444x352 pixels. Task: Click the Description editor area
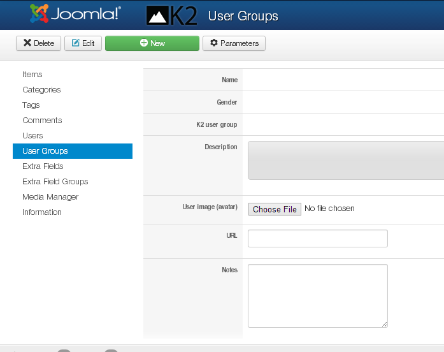click(346, 161)
